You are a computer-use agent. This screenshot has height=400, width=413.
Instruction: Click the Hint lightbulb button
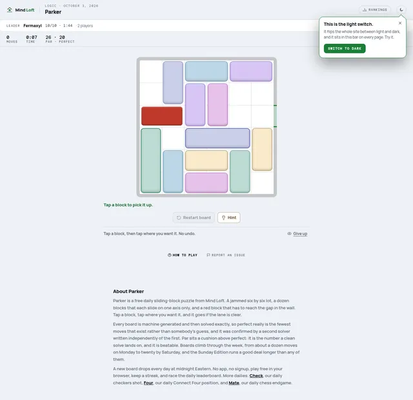pyautogui.click(x=229, y=218)
